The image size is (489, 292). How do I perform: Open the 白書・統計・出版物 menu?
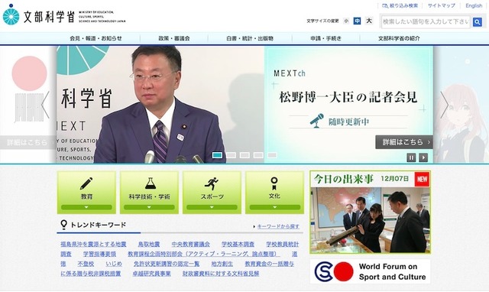coord(250,38)
